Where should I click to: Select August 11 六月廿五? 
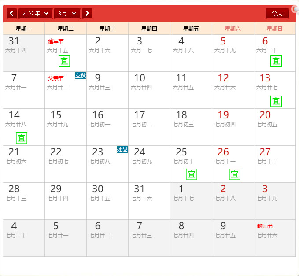pyautogui.click(x=191, y=90)
